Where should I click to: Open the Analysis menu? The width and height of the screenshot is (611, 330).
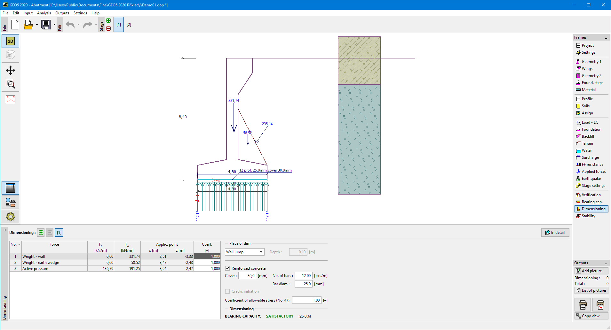[x=44, y=13]
